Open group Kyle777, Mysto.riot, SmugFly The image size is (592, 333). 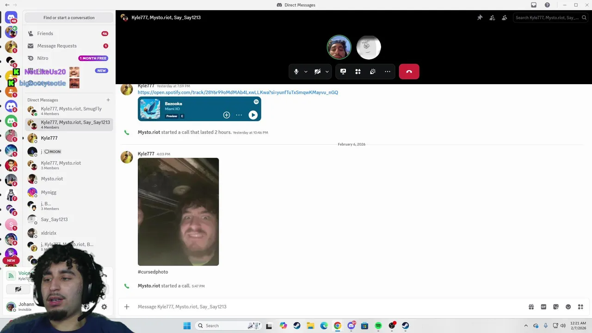pyautogui.click(x=69, y=111)
